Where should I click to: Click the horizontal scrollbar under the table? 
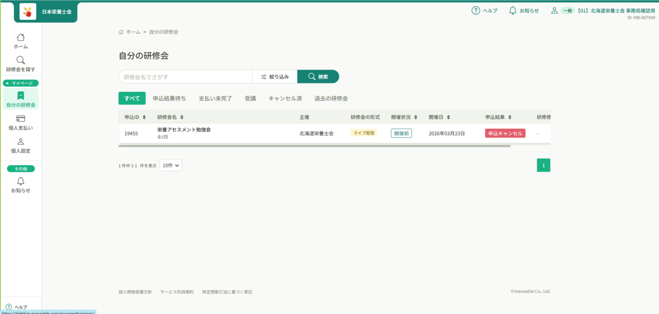point(314,146)
